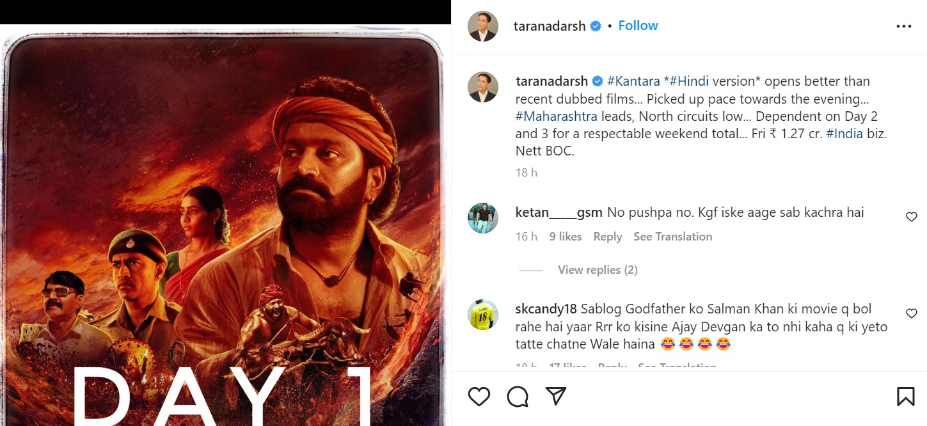Open ketan____gsm's profile avatar

point(483,218)
